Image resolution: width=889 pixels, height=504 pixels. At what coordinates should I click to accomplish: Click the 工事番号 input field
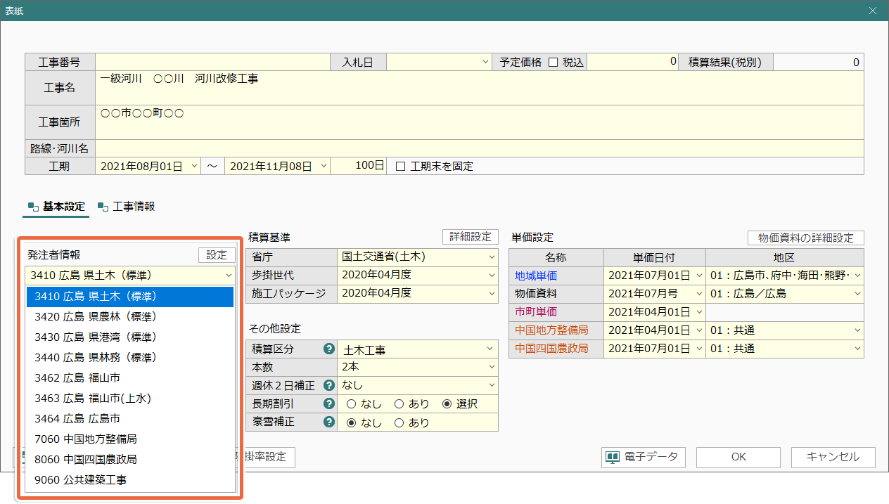(x=213, y=62)
